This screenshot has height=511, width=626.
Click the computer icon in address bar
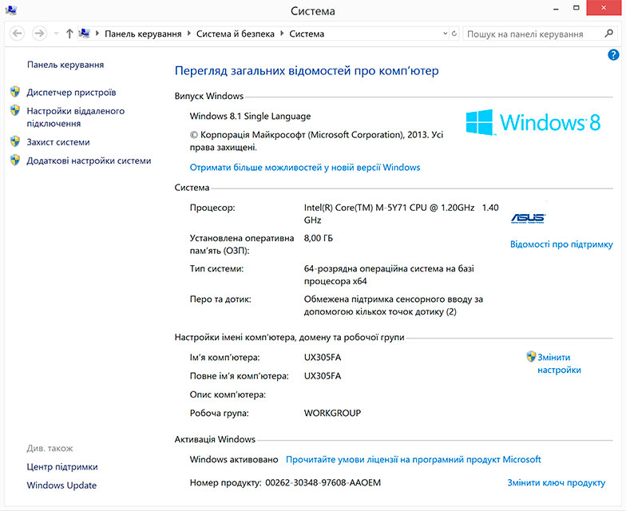click(85, 34)
